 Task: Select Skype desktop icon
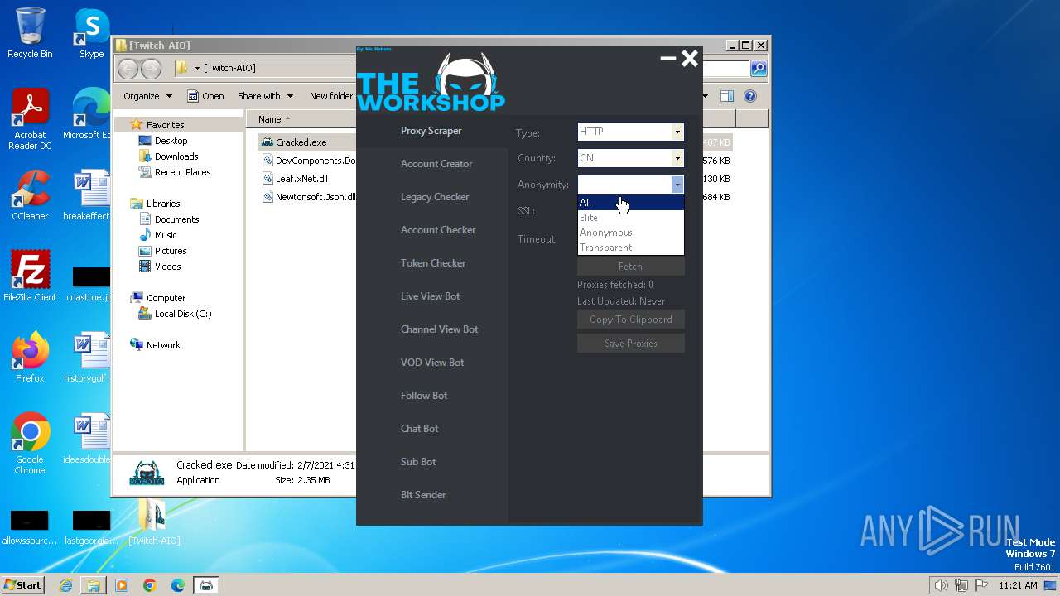(x=91, y=33)
